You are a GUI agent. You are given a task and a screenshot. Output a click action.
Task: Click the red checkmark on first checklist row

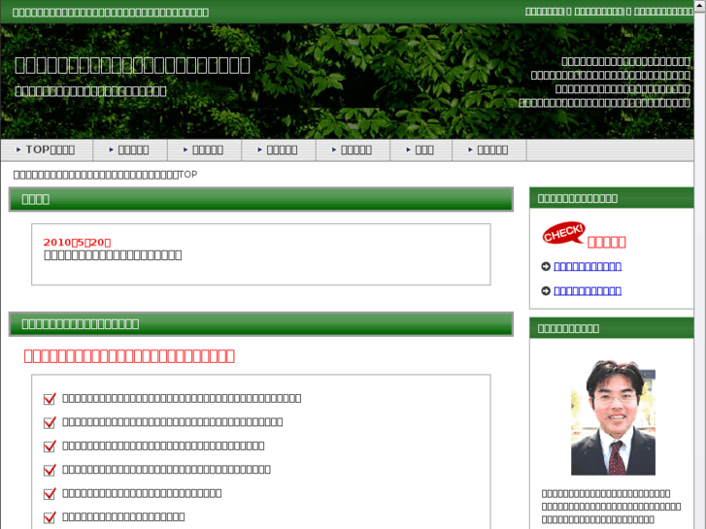coord(50,398)
